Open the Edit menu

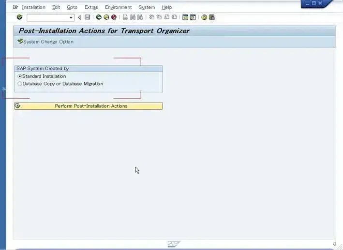tap(56, 7)
